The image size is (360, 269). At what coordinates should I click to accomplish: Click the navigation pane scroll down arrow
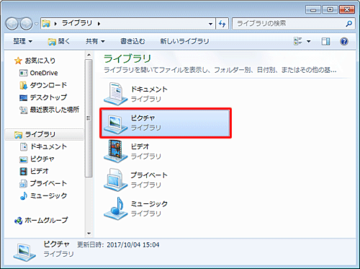[89, 233]
